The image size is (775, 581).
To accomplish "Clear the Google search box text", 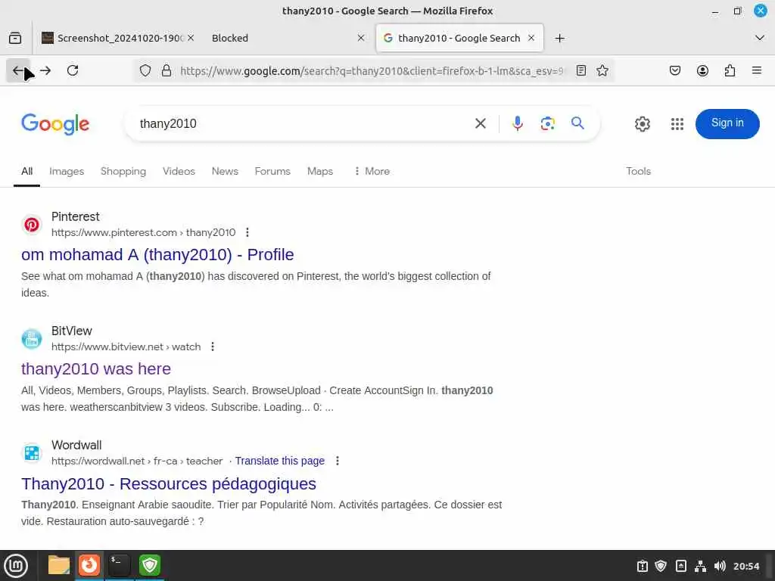I will 481,123.
